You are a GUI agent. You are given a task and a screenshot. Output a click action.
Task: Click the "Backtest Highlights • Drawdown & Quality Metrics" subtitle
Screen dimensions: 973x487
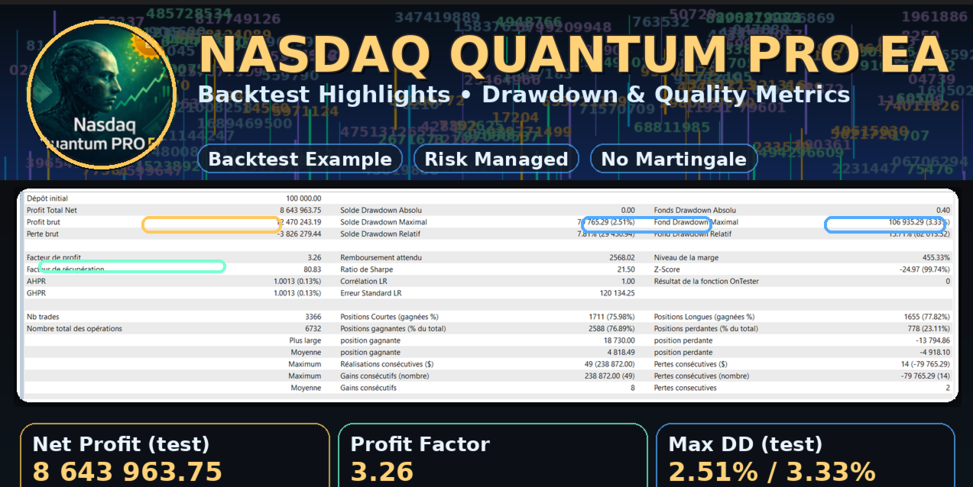pos(524,95)
